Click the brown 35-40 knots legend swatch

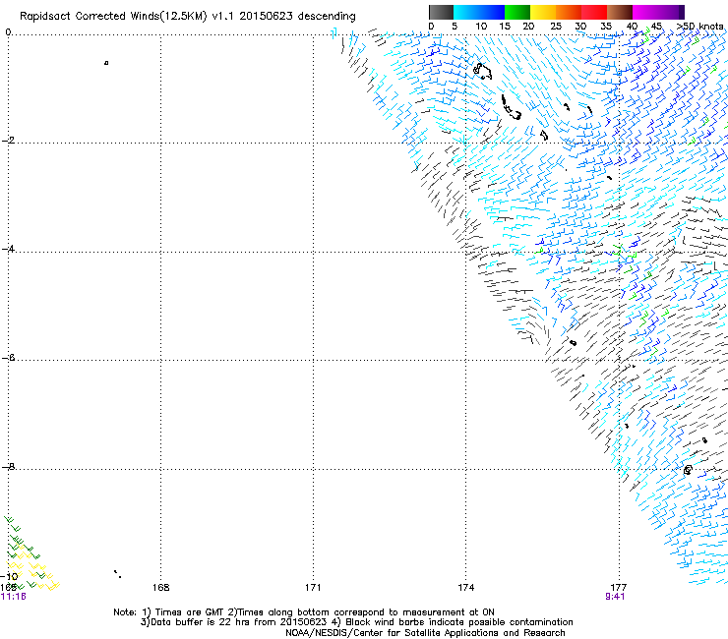[x=620, y=12]
